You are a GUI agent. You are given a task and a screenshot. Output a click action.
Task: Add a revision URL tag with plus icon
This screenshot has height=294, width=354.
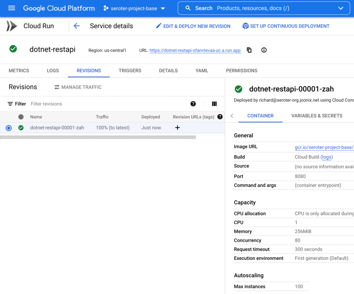pyautogui.click(x=177, y=128)
